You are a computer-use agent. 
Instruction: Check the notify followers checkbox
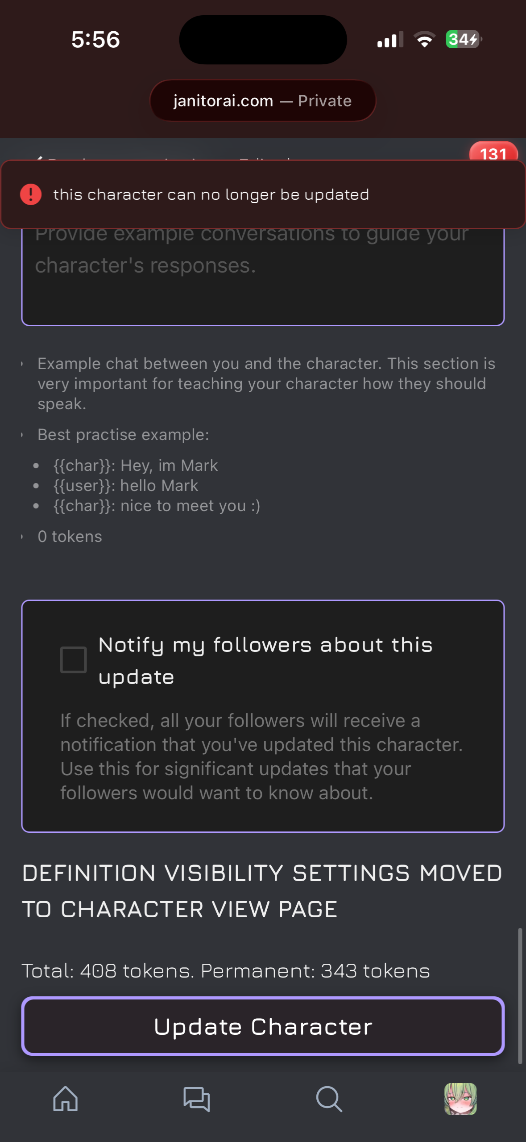(x=73, y=659)
